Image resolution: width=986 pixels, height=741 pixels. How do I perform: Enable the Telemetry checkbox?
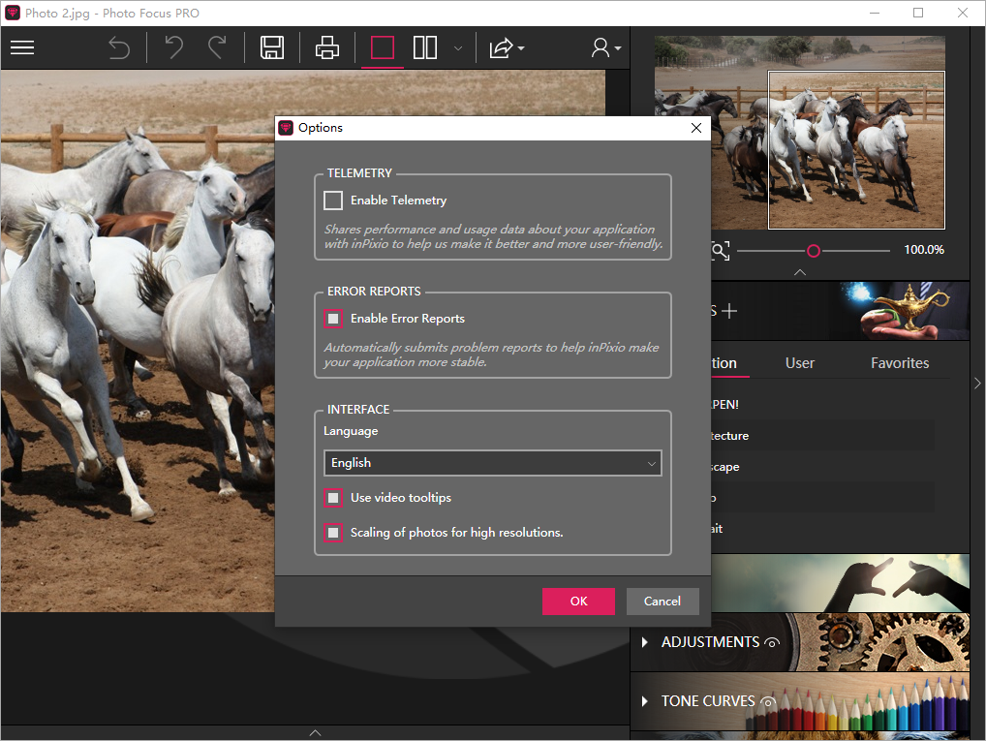point(333,201)
